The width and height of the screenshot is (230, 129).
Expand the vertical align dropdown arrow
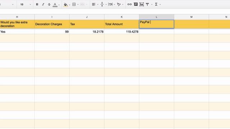pos(106,5)
